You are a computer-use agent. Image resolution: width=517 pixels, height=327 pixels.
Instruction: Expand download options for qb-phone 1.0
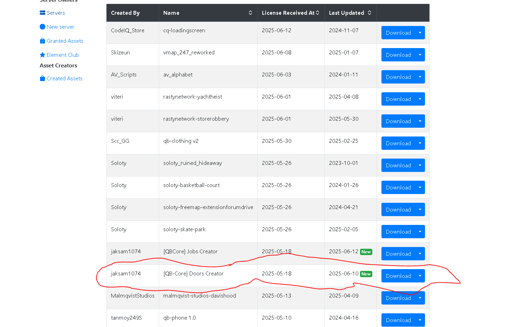pos(420,320)
